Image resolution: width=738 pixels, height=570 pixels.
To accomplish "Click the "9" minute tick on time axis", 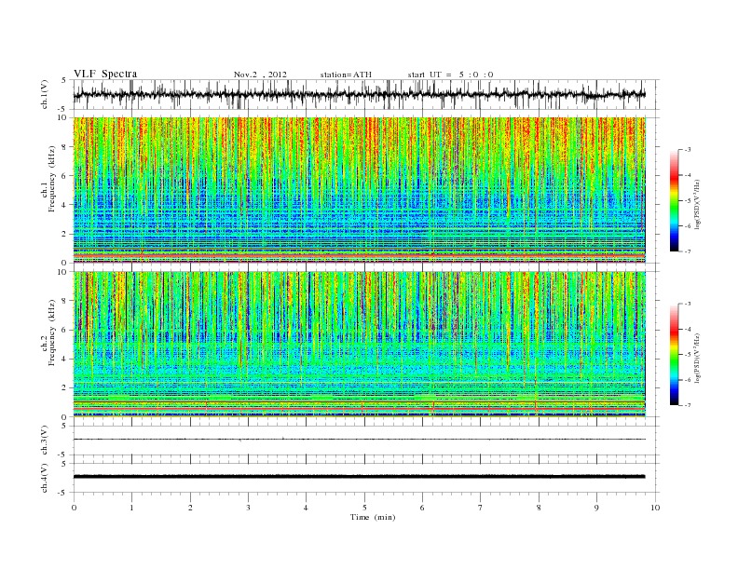I will pyautogui.click(x=596, y=508).
